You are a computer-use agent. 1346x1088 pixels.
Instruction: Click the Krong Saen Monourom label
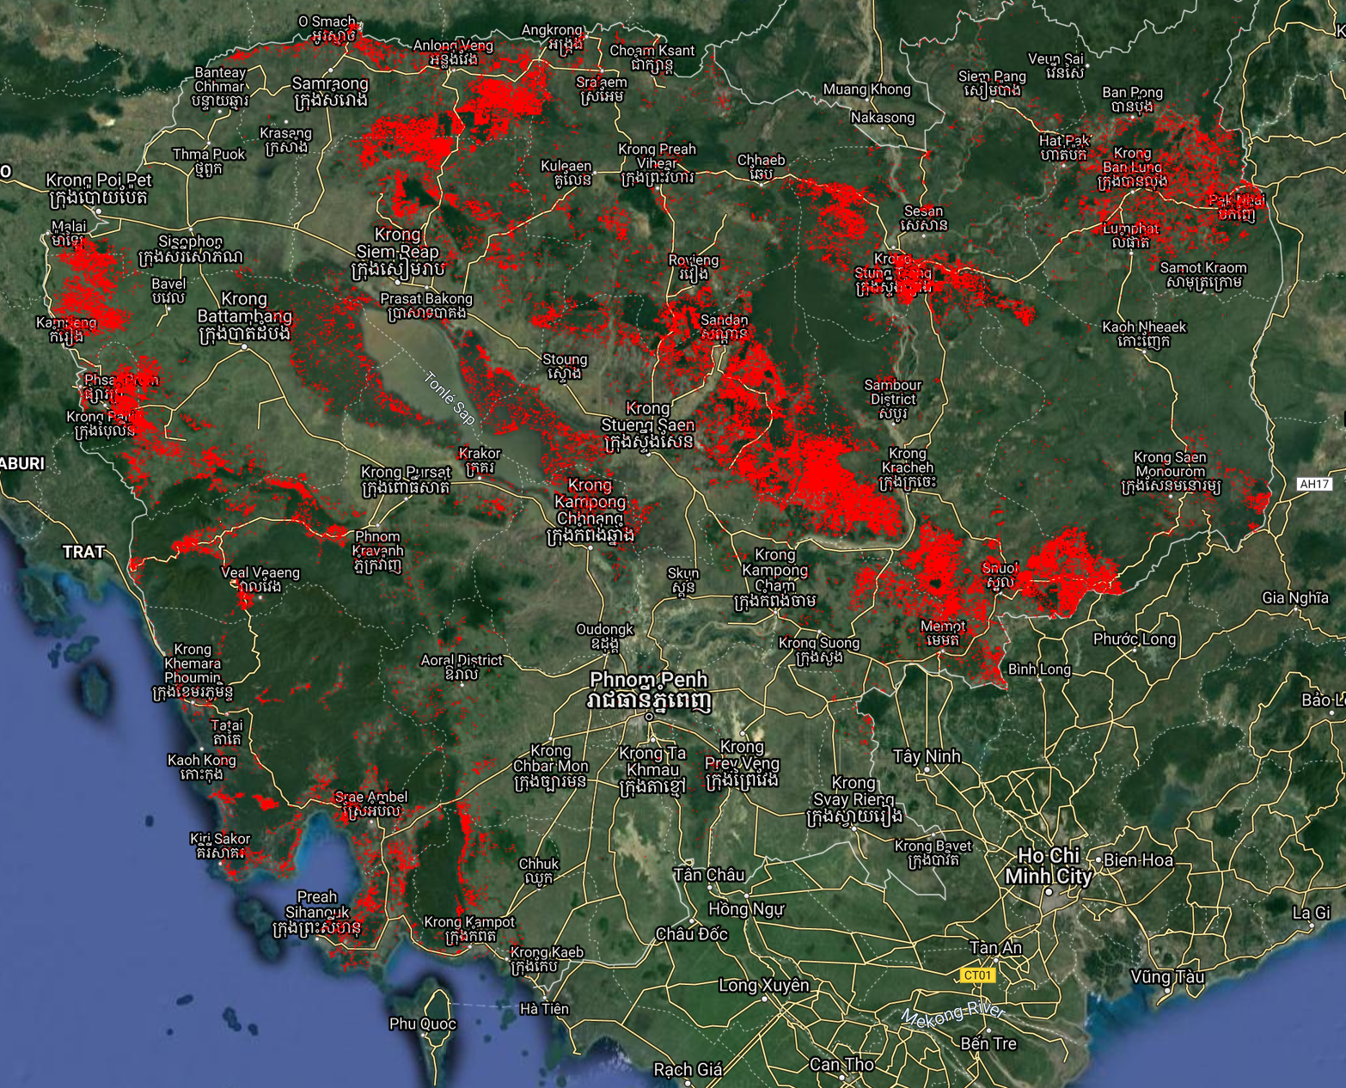[1170, 472]
